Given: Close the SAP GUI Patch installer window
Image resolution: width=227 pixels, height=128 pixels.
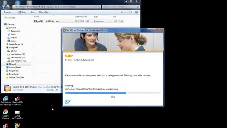Looking at the screenshot, I should click(x=160, y=30).
